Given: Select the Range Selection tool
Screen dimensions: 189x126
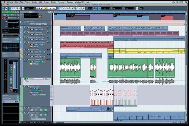Looking at the screenshot, I should [61, 8].
